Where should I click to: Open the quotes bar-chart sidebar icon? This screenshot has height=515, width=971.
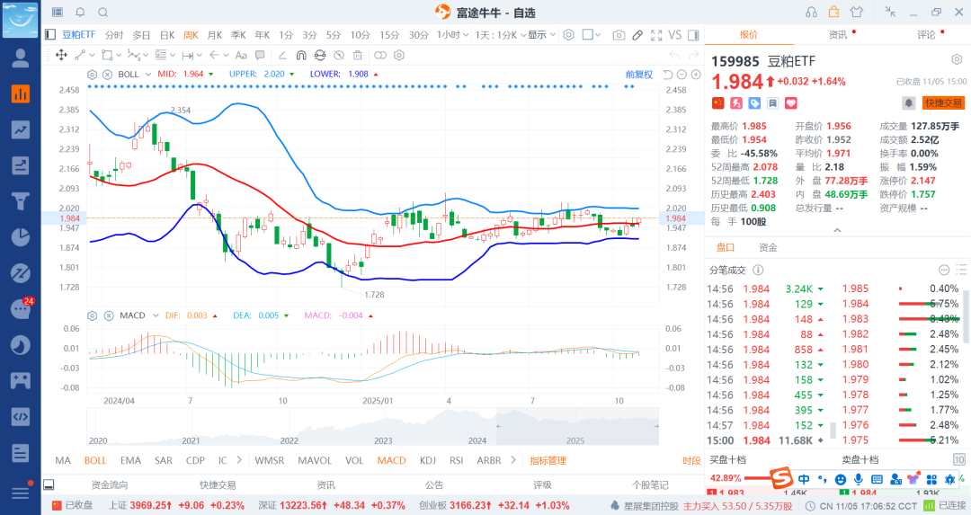pos(21,94)
